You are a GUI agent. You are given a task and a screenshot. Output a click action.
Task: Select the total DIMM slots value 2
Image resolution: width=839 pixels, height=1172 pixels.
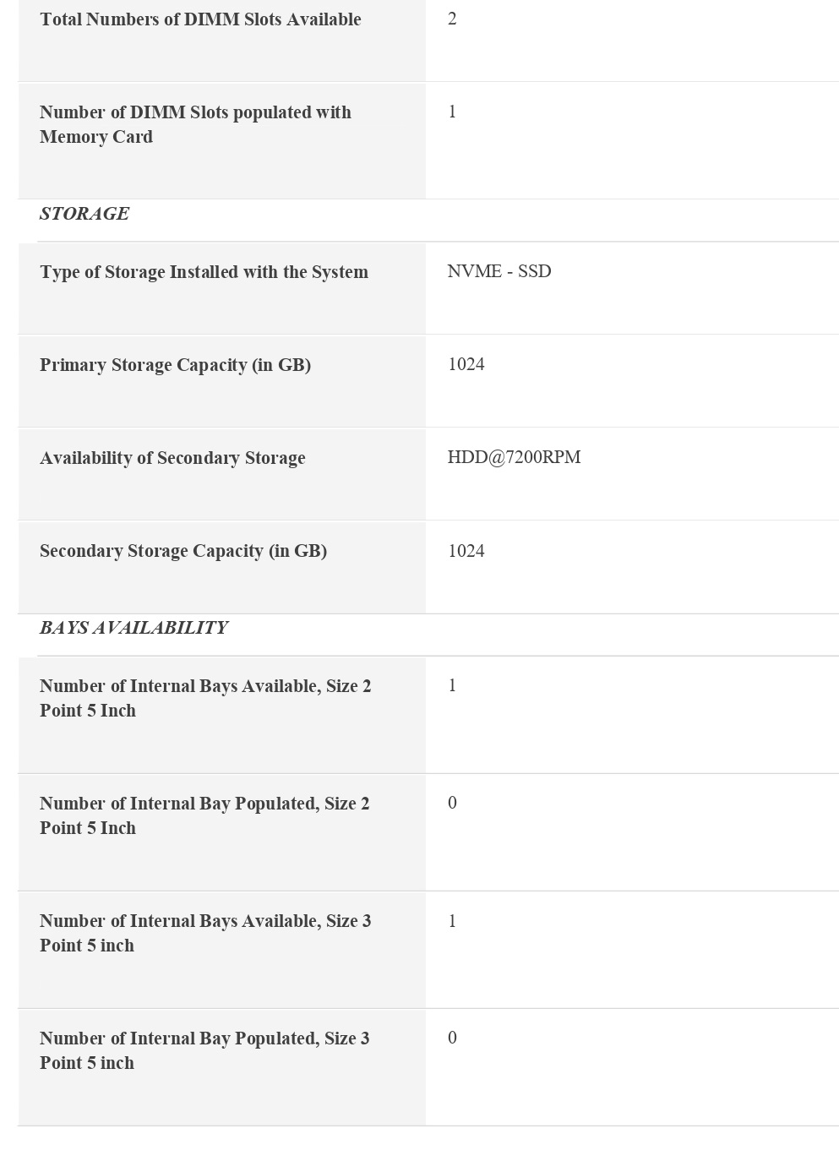[x=452, y=19]
